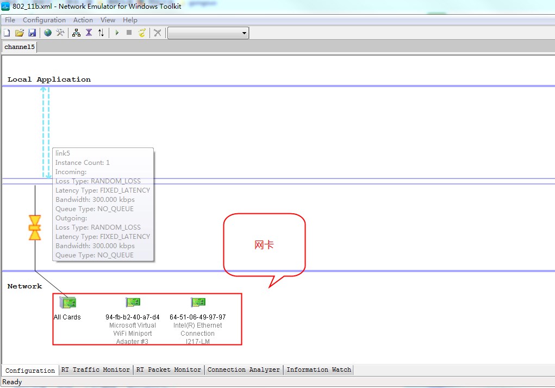This screenshot has height=388, width=555.
Task: Stop the emulation with the square icon
Action: click(129, 32)
